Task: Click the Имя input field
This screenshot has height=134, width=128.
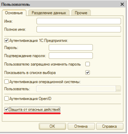Action: 79,21
